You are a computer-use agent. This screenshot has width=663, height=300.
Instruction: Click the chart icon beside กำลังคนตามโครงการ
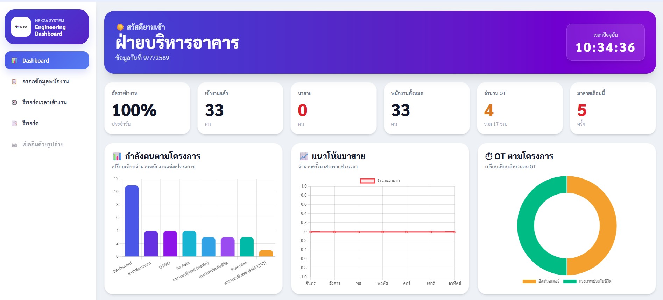click(117, 156)
